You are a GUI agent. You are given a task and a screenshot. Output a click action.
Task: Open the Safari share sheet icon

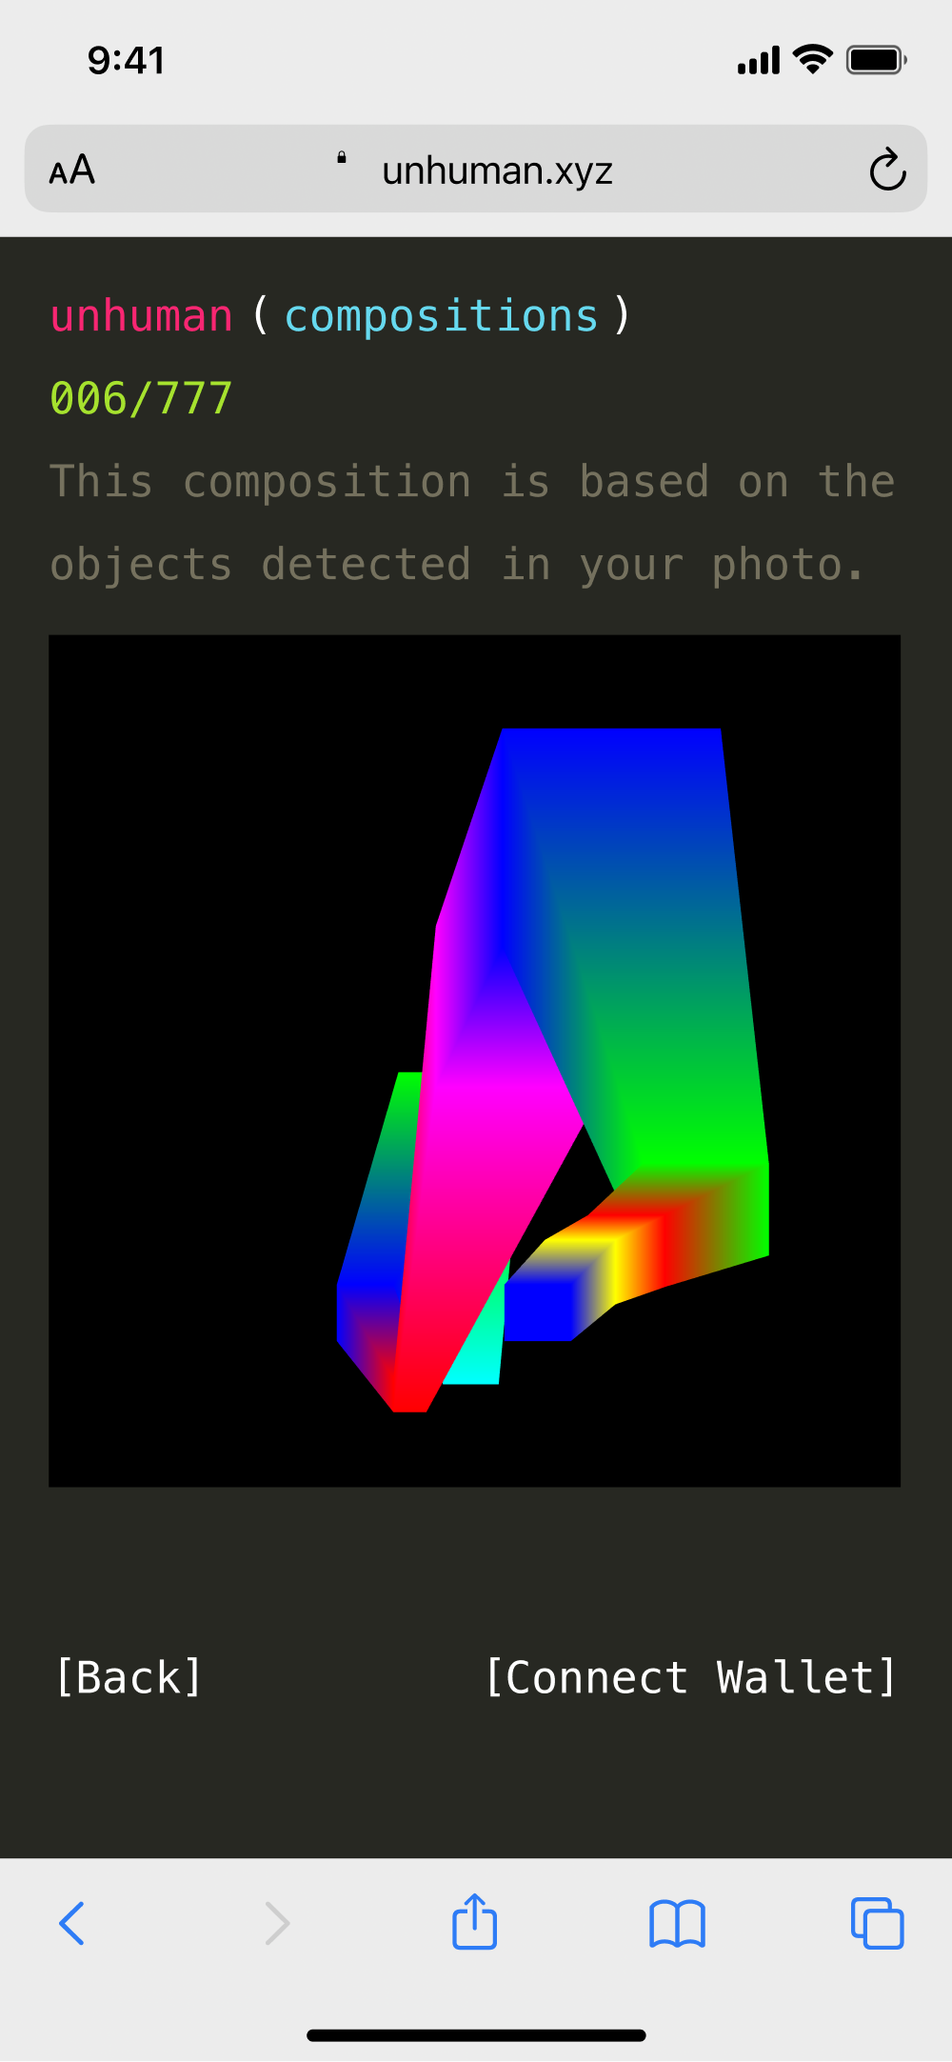[474, 1921]
